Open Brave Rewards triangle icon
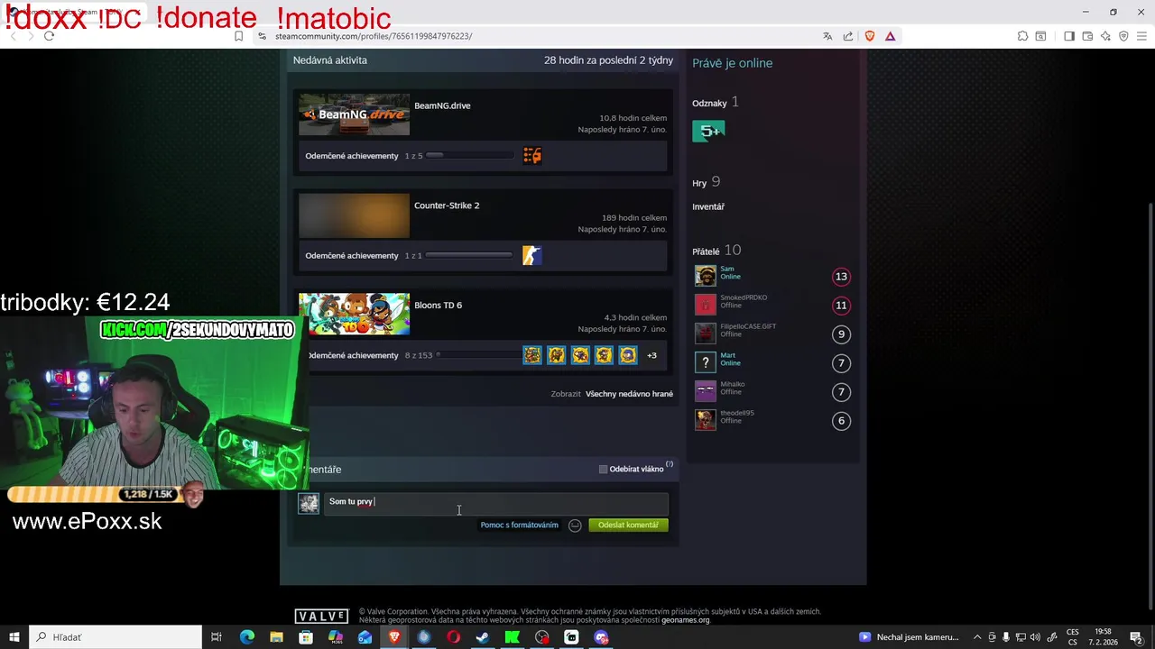This screenshot has width=1155, height=649. pyautogui.click(x=891, y=36)
